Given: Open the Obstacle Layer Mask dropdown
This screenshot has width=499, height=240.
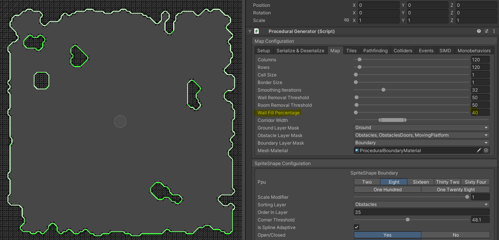Looking at the screenshot, I should pyautogui.click(x=421, y=135).
